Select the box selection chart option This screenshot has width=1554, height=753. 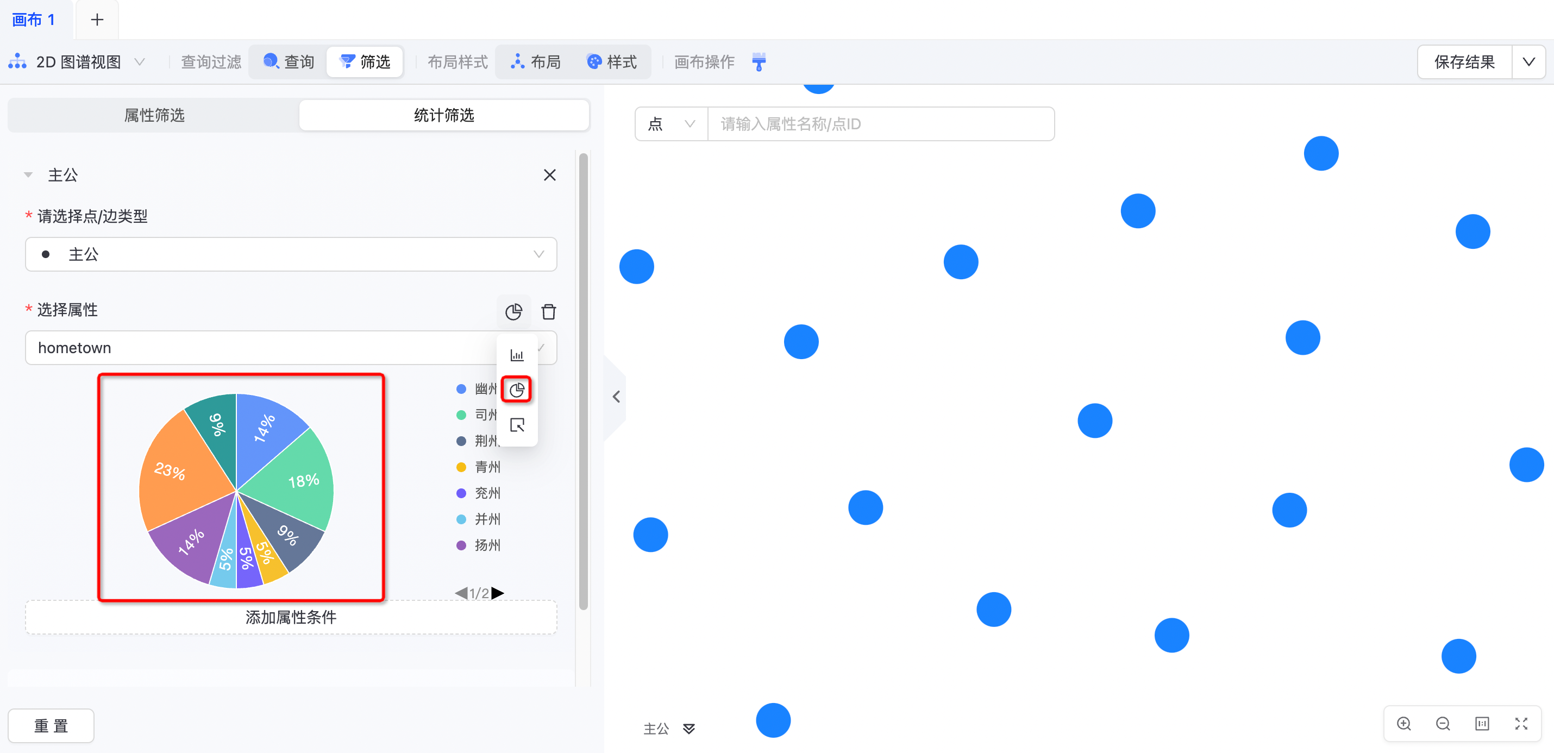[517, 425]
